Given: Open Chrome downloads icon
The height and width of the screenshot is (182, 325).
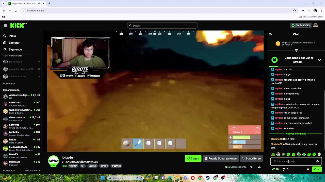Looking at the screenshot, I should pyautogui.click(x=303, y=11).
